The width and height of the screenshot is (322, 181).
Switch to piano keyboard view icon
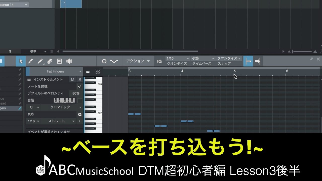coord(88,72)
